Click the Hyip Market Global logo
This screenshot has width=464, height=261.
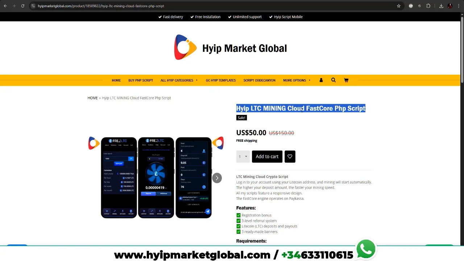pos(231,47)
